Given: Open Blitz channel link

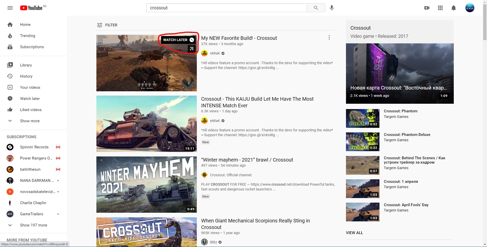Looking at the screenshot, I should (x=214, y=242).
